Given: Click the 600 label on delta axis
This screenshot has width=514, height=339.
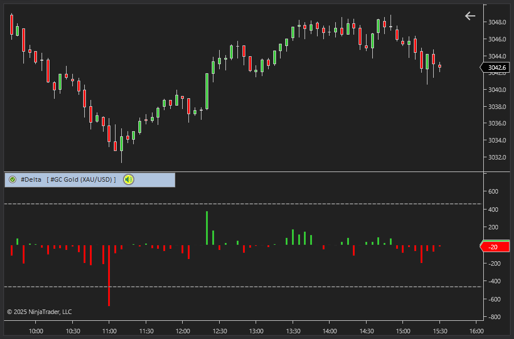Looking at the screenshot, I should tap(494, 191).
